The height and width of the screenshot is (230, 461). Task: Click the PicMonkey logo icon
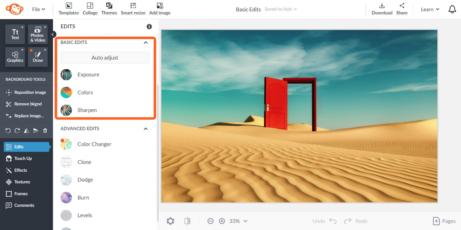(14, 9)
